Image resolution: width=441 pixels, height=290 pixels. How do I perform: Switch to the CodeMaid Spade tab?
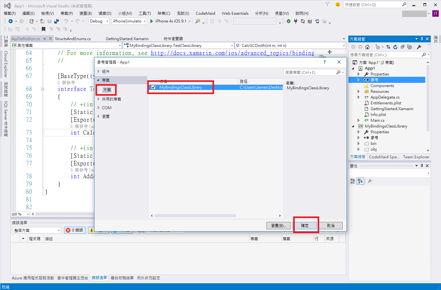pyautogui.click(x=384, y=157)
